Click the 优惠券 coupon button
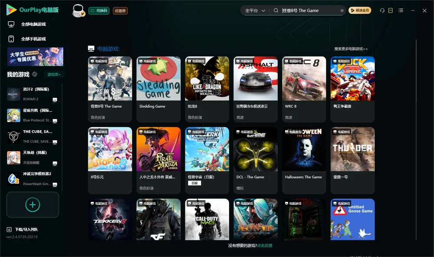The height and width of the screenshot is (257, 434). pos(120,11)
